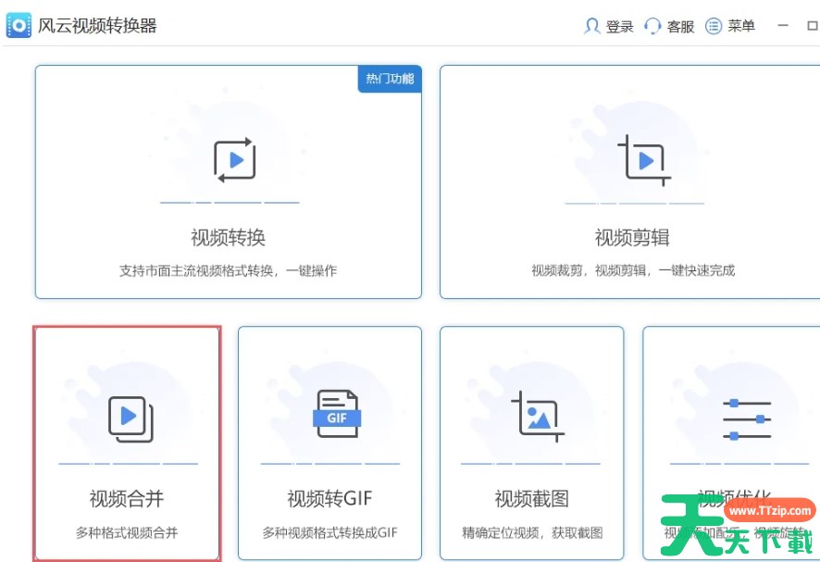Select the video clip crop icon

click(642, 160)
